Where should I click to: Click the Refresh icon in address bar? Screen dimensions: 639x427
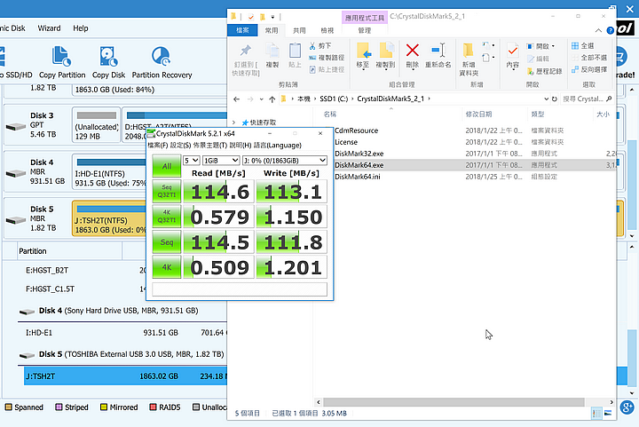554,99
